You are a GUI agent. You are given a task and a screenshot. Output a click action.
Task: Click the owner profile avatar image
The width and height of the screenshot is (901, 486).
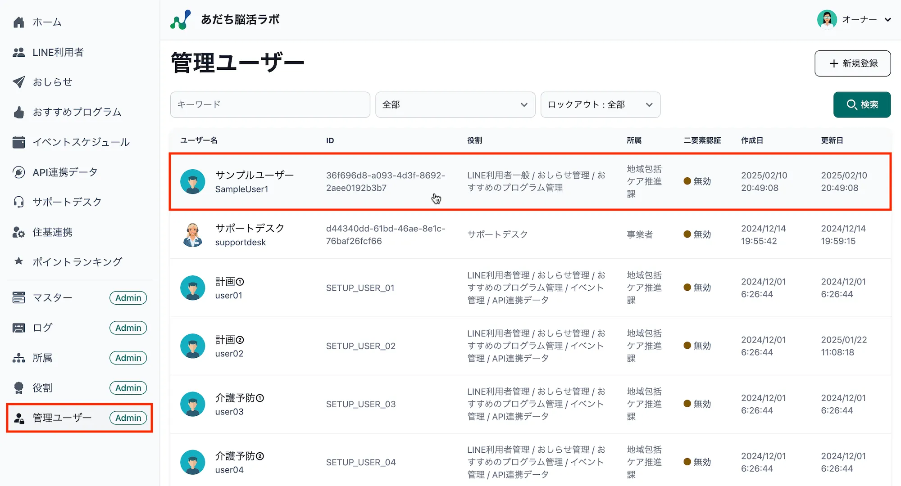(827, 19)
